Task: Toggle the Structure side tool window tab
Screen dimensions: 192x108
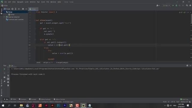Action: point(1,83)
